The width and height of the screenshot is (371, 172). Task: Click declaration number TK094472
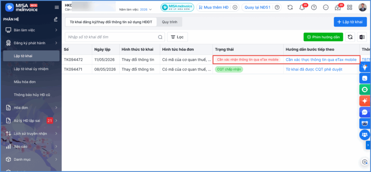73,60
